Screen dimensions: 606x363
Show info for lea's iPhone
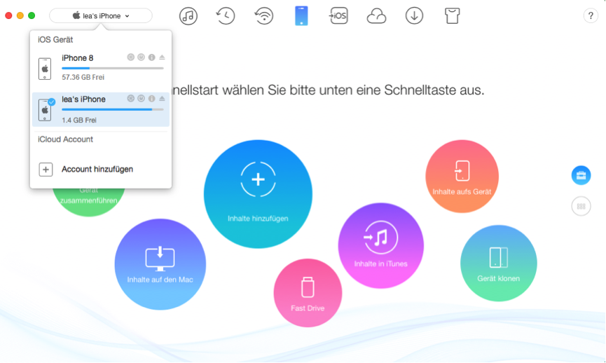151,99
